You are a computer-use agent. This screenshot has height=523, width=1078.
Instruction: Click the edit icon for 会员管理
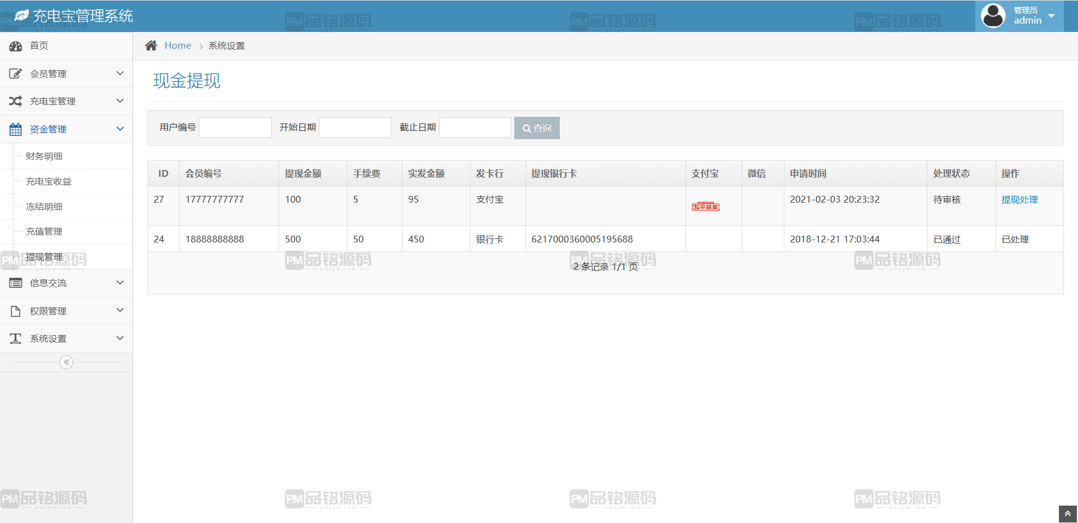coord(16,74)
